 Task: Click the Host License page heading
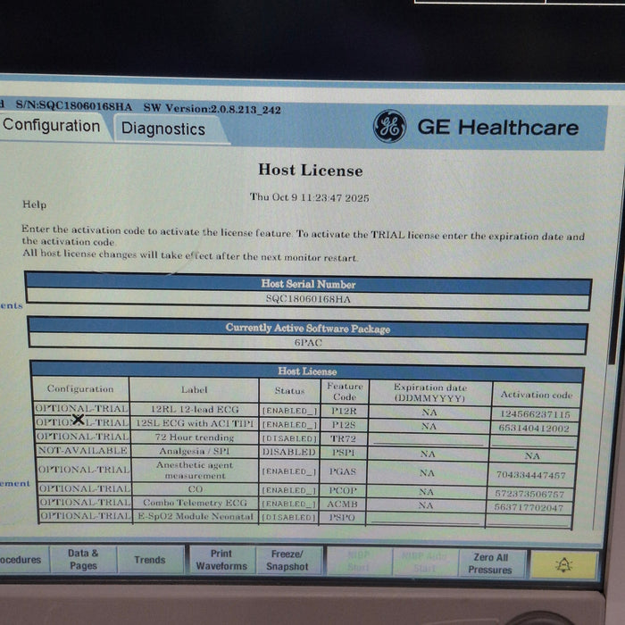click(x=310, y=171)
